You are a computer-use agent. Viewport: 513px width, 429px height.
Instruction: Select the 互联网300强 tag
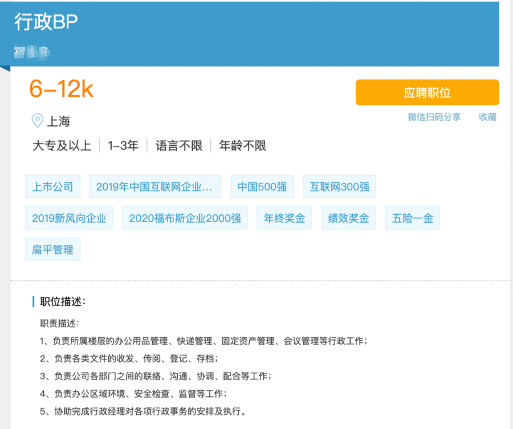[339, 186]
